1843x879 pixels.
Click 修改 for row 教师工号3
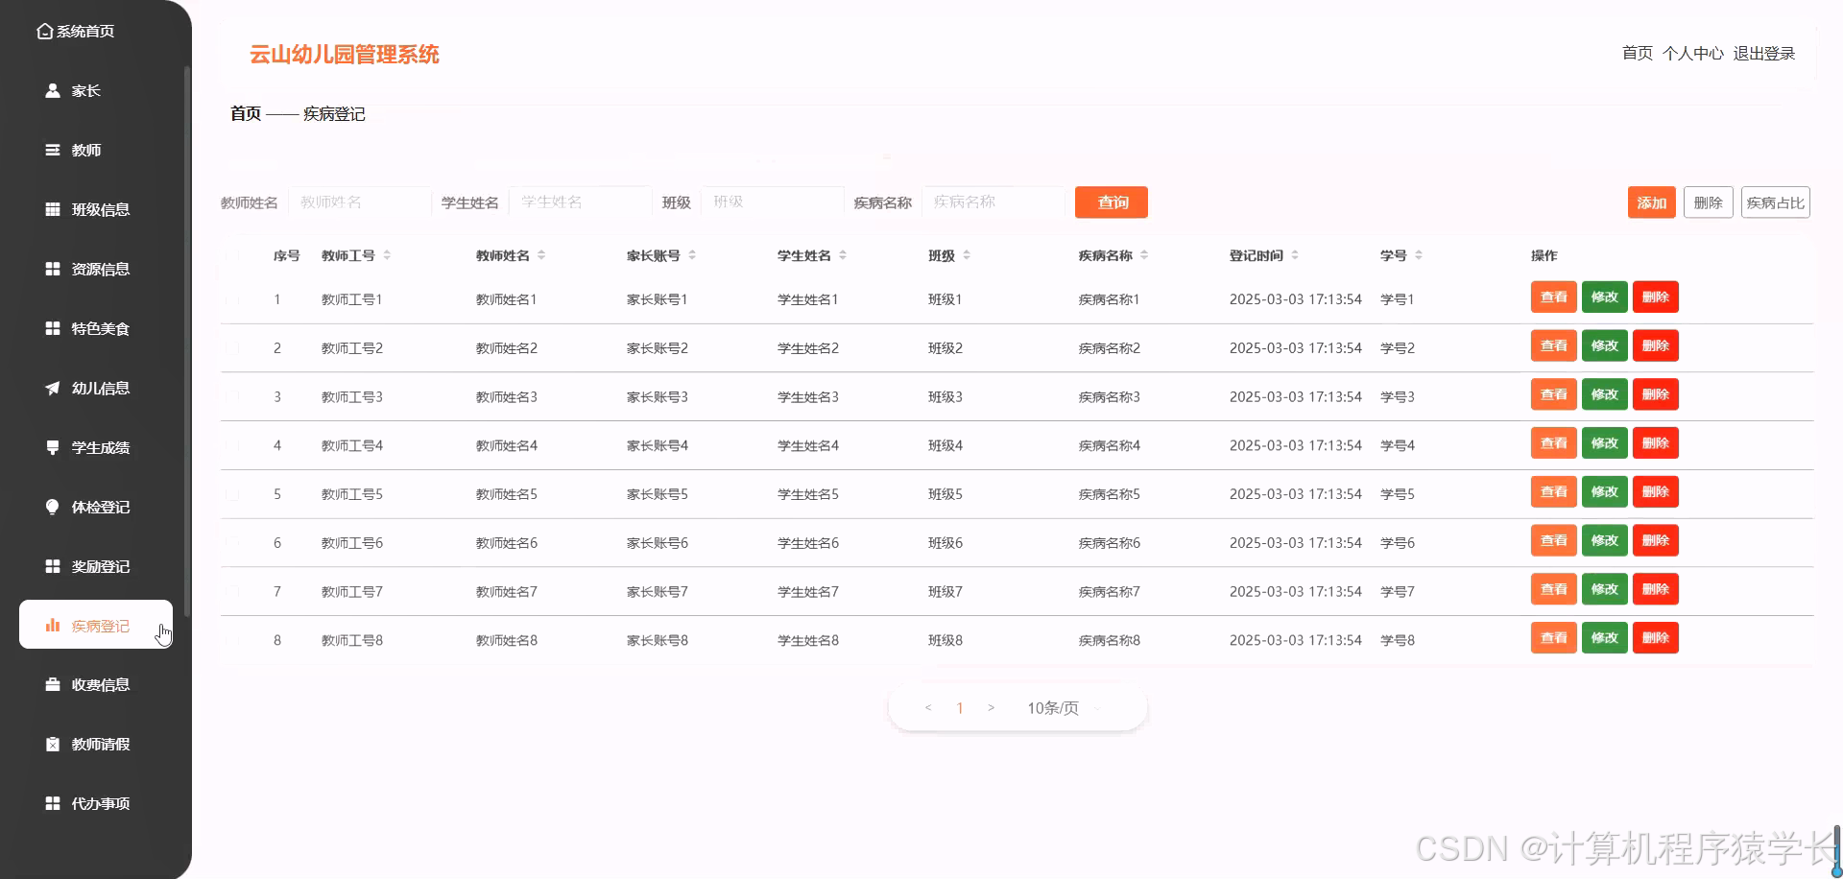(x=1605, y=394)
